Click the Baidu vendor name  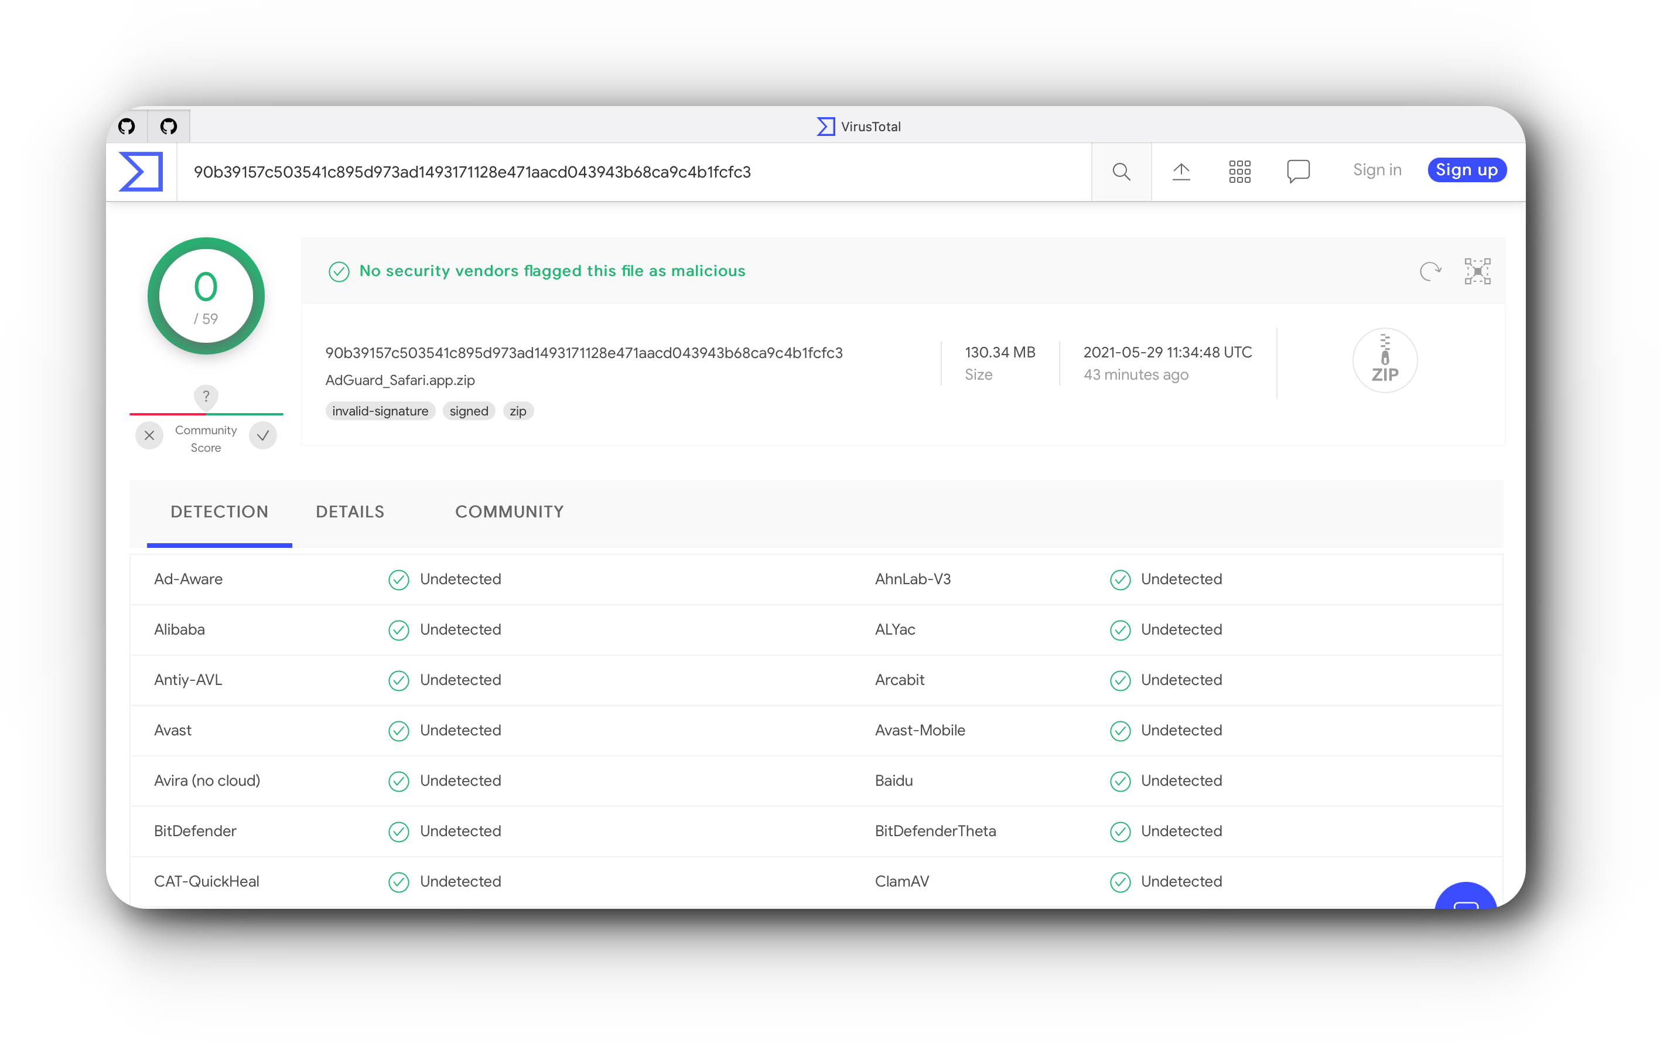pos(893,781)
